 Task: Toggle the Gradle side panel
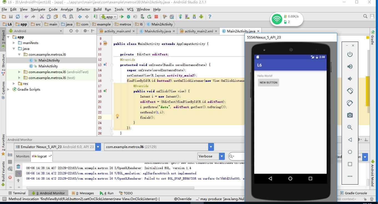372,38
